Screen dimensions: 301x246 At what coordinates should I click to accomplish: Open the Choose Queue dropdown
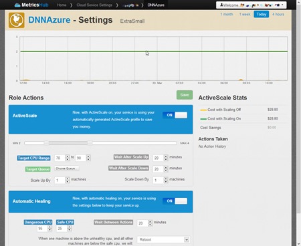click(67, 168)
